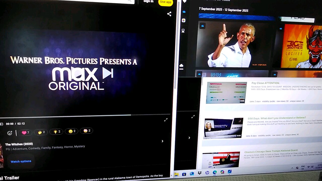Click the blue textured photo strip

(237, 17)
